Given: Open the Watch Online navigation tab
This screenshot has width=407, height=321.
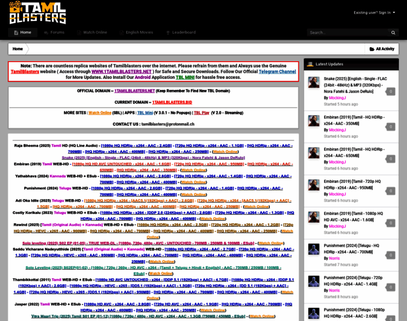Looking at the screenshot, I should (x=92, y=33).
